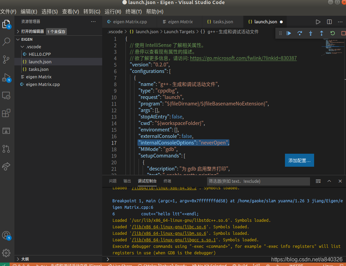Switch to the tasks.json editor tab

(x=223, y=22)
